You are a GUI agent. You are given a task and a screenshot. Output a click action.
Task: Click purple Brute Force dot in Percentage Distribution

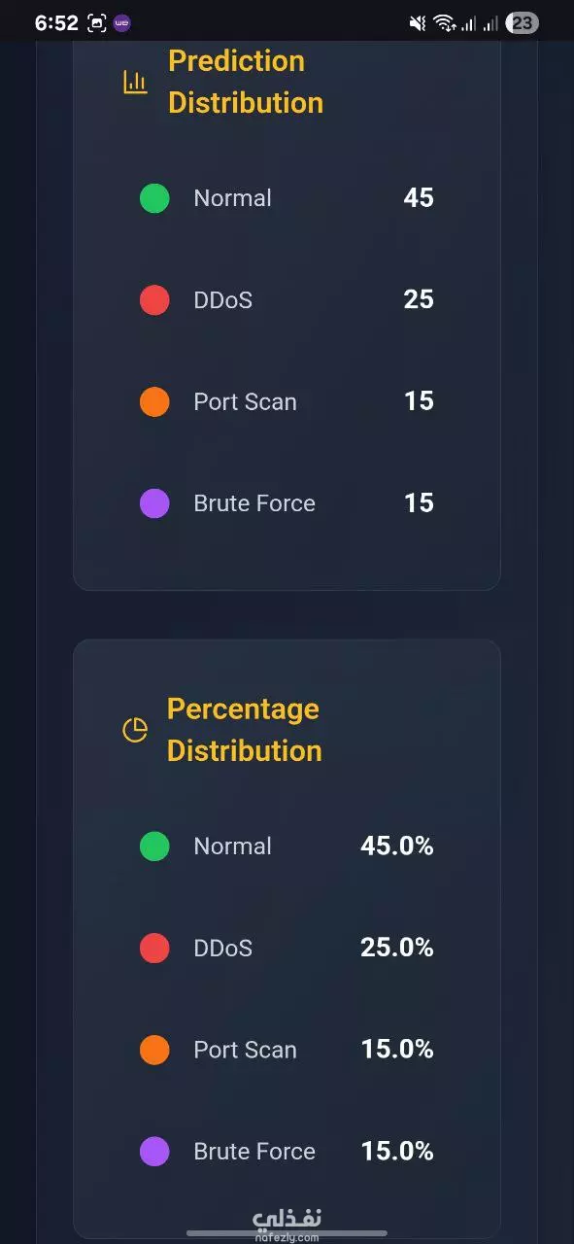(154, 1152)
